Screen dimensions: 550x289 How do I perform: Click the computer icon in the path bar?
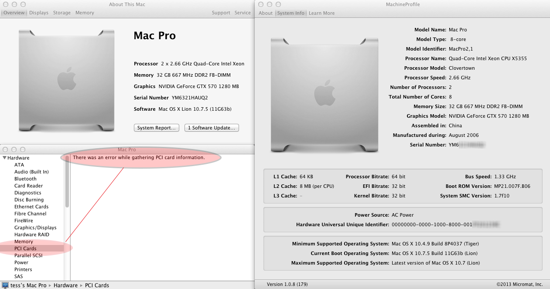pyautogui.click(x=5, y=286)
